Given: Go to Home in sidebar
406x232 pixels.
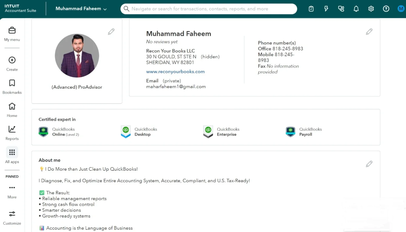Looking at the screenshot, I should click(x=12, y=106).
